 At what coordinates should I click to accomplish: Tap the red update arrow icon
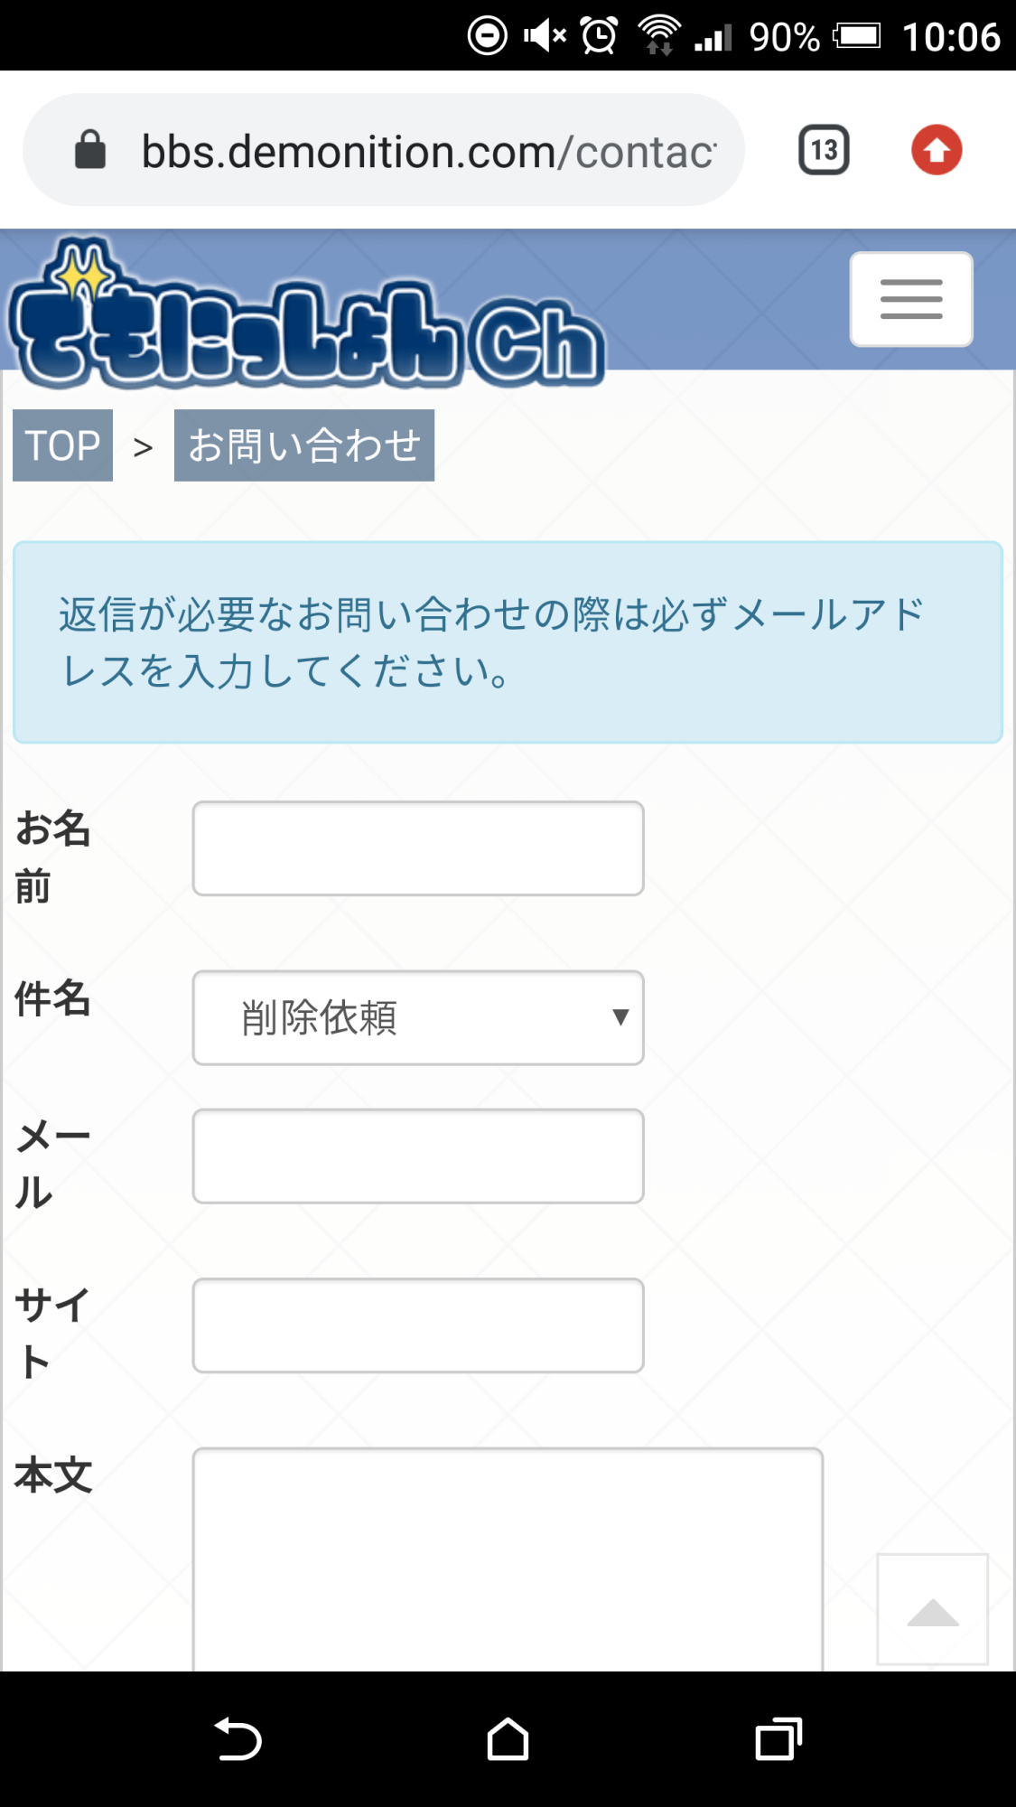coord(937,150)
